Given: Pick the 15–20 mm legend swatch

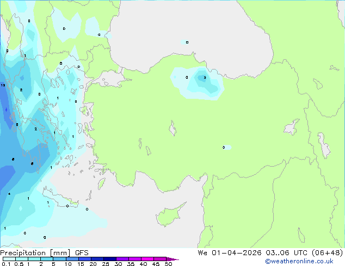Looking at the screenshot, I should point(85,259).
